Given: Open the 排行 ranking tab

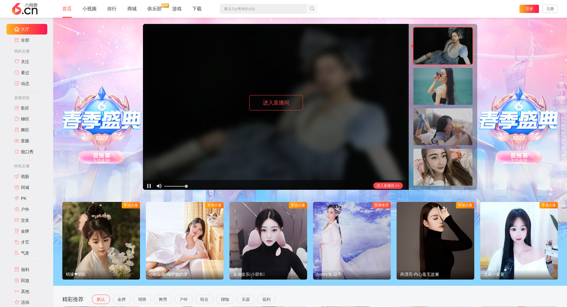Looking at the screenshot, I should [112, 9].
